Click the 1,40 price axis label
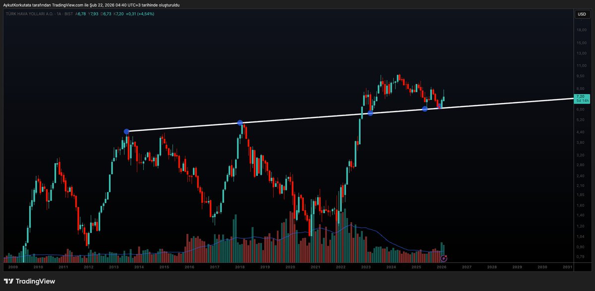 point(581,215)
